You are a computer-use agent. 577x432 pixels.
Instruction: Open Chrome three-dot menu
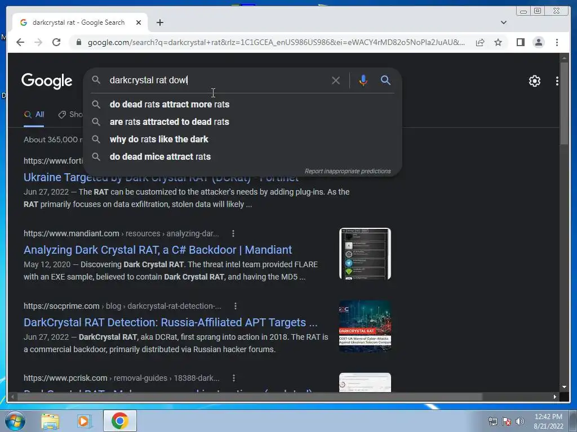(x=557, y=42)
